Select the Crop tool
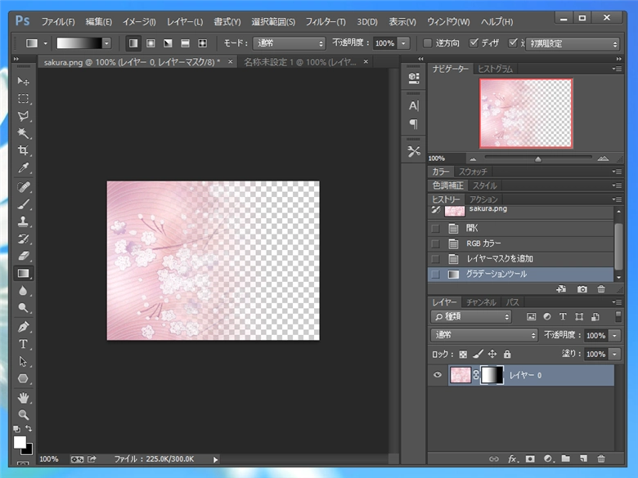This screenshot has height=478, width=638. (24, 150)
